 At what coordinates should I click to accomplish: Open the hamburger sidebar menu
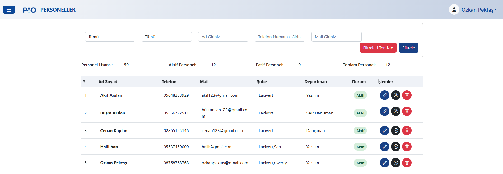point(9,10)
